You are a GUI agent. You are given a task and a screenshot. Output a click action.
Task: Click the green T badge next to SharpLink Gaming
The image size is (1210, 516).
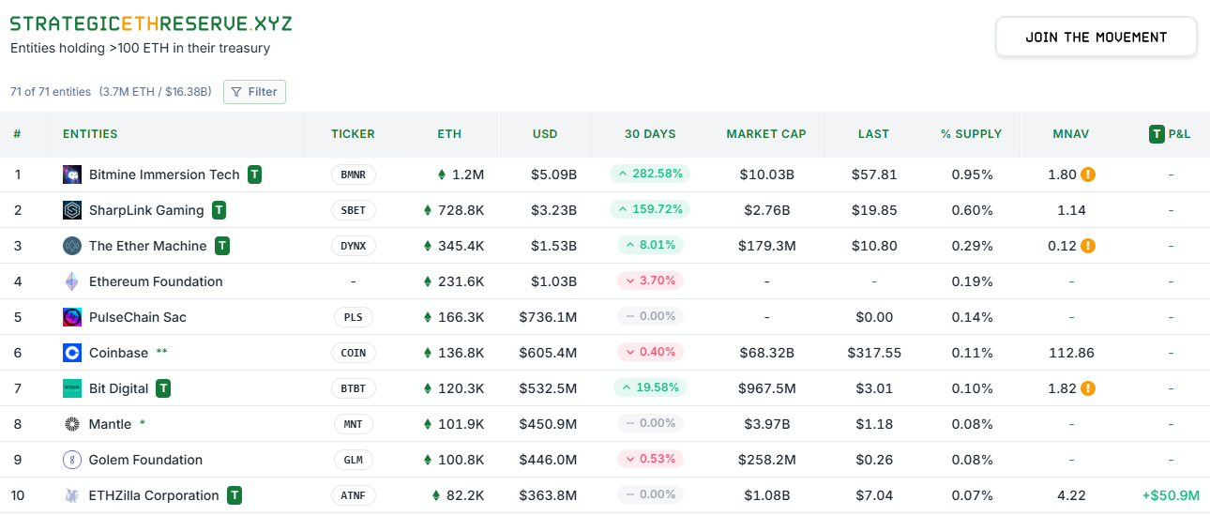pos(219,210)
